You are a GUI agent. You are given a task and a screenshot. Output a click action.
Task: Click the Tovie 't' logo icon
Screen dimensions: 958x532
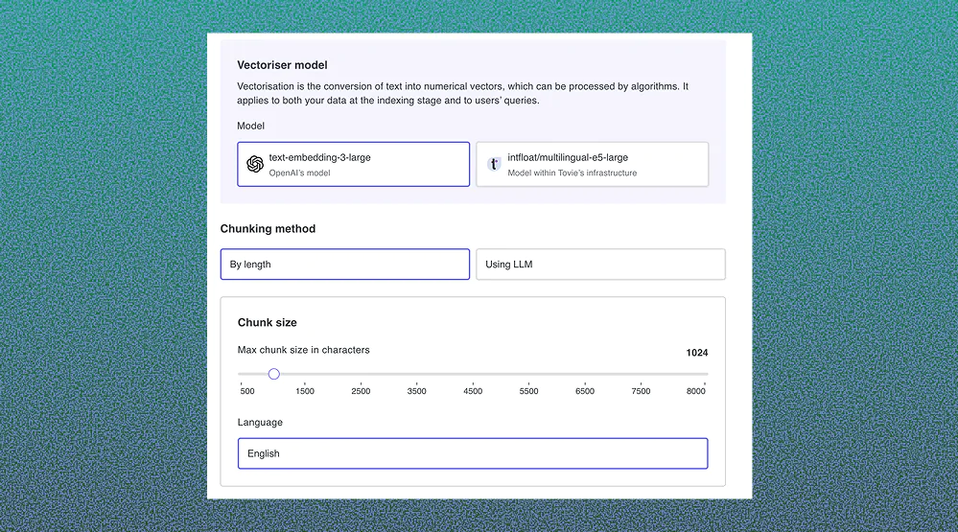tap(494, 164)
